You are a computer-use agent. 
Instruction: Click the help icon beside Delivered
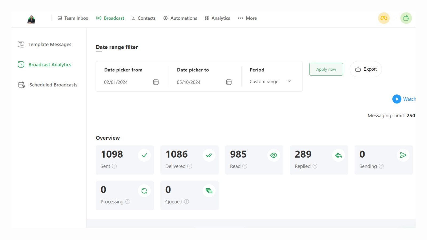click(190, 166)
